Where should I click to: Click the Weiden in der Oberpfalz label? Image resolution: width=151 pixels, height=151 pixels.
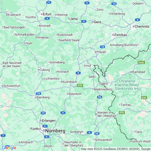[x=107, y=114]
